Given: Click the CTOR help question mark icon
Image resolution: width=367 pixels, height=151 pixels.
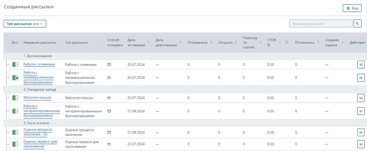Looking at the screenshot, I should click(287, 43).
